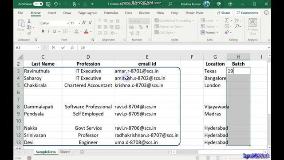
Task: Click Increase Font Size icon
Action: click(84, 23)
